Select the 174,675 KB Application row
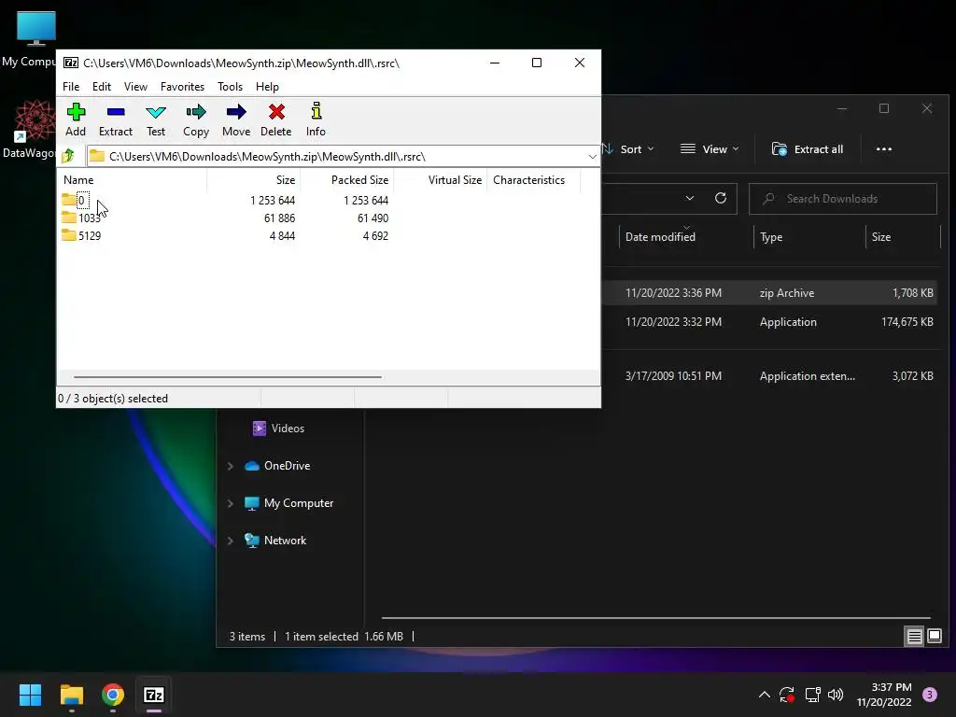The height and width of the screenshot is (717, 956). [771, 322]
